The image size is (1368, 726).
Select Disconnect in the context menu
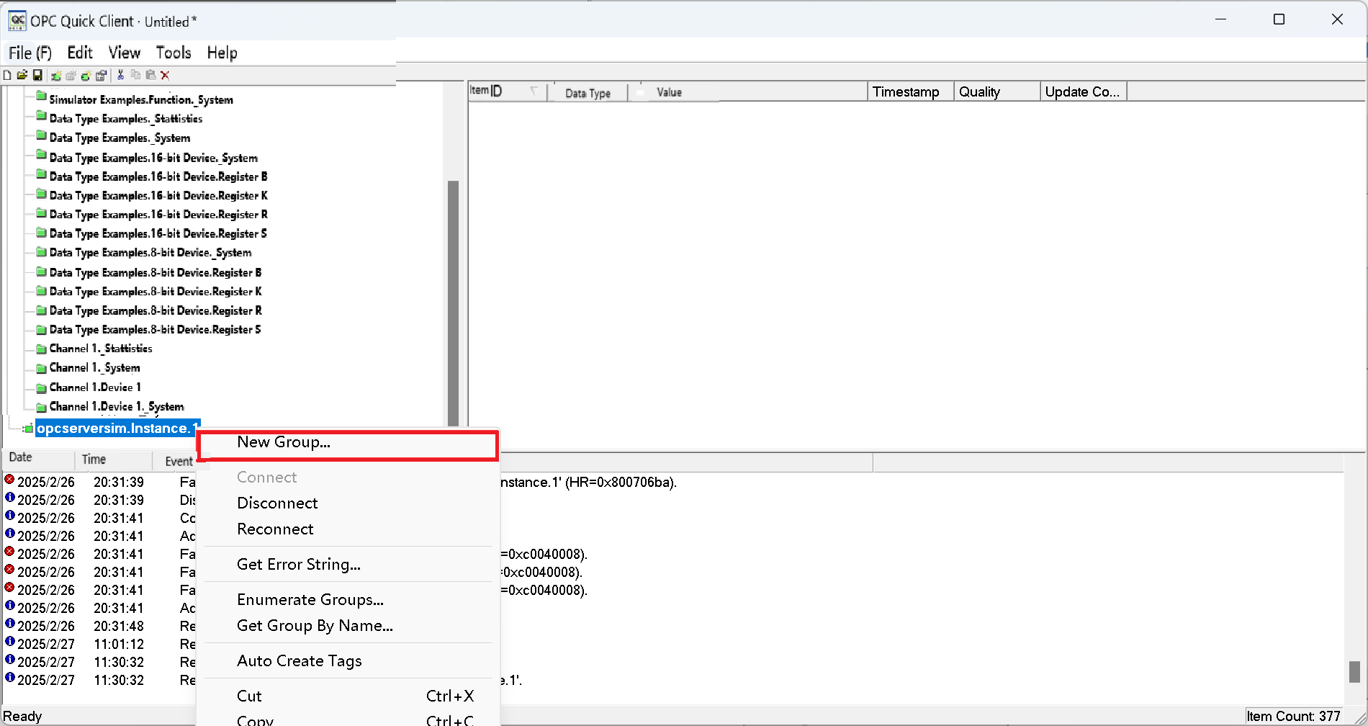click(277, 503)
